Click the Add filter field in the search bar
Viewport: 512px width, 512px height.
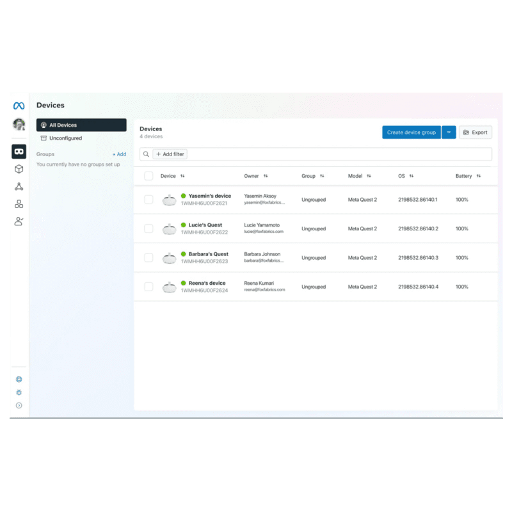[169, 154]
